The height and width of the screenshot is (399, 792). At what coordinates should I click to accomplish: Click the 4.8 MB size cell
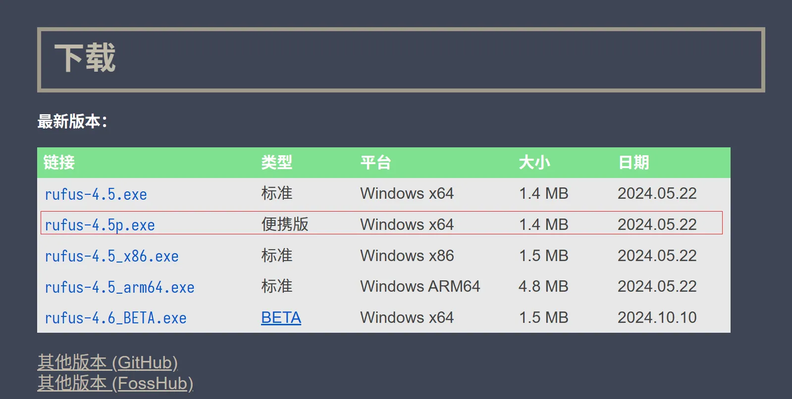point(543,286)
